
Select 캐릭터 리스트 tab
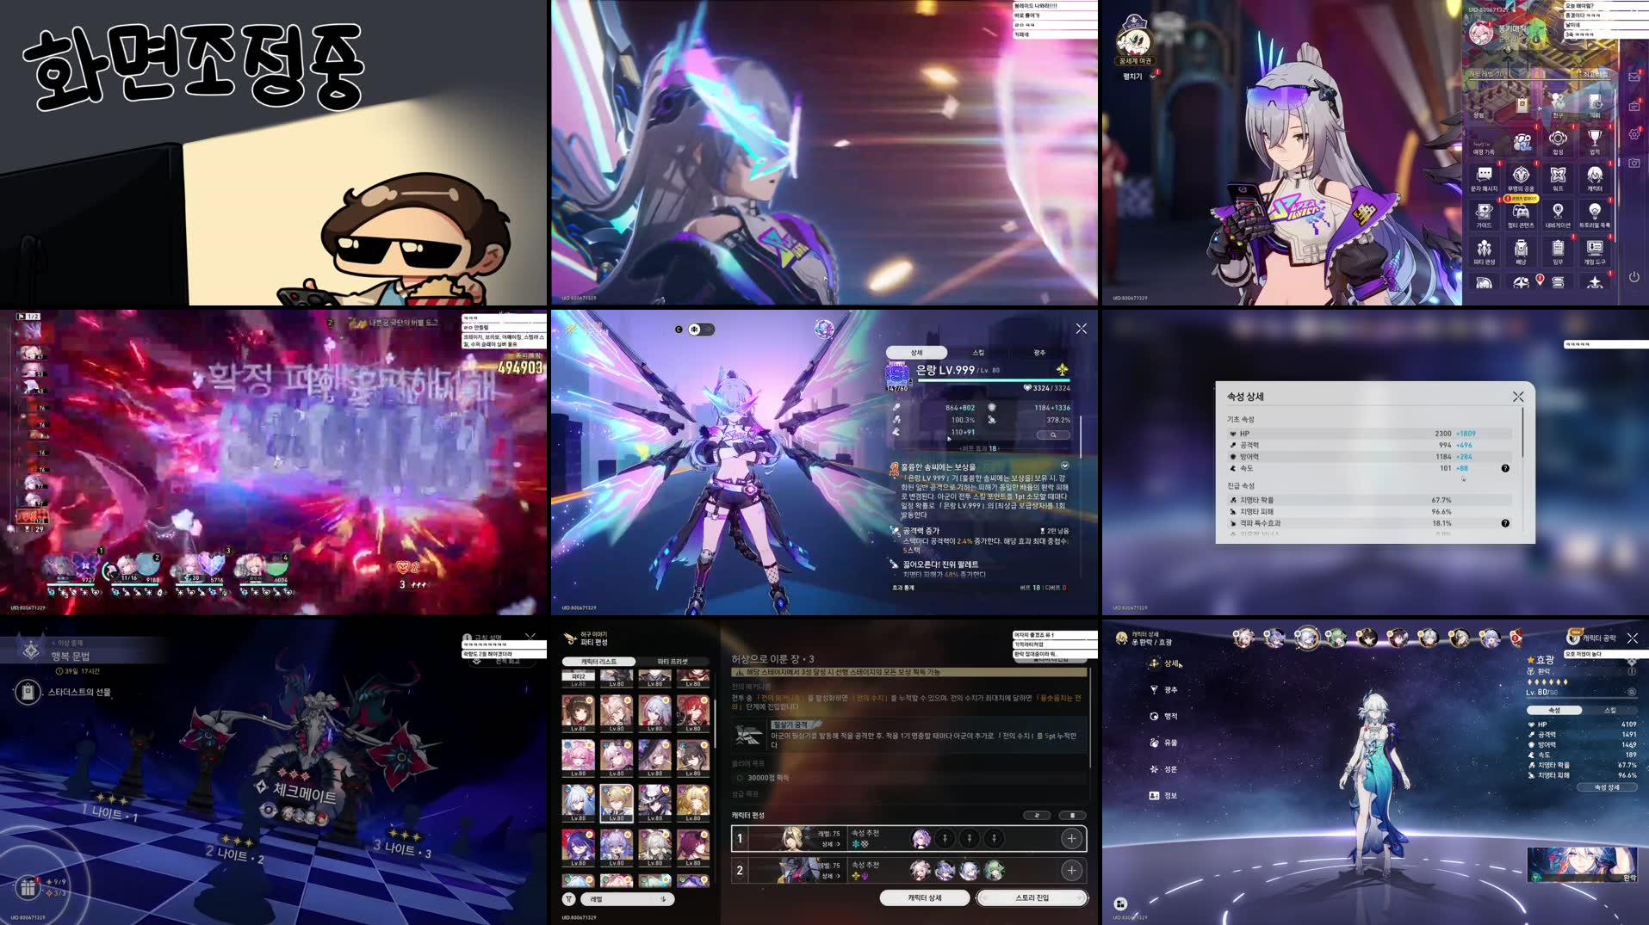[x=598, y=662]
